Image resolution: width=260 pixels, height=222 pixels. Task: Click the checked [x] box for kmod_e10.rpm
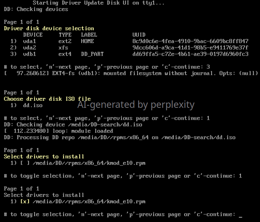pyautogui.click(x=25, y=202)
